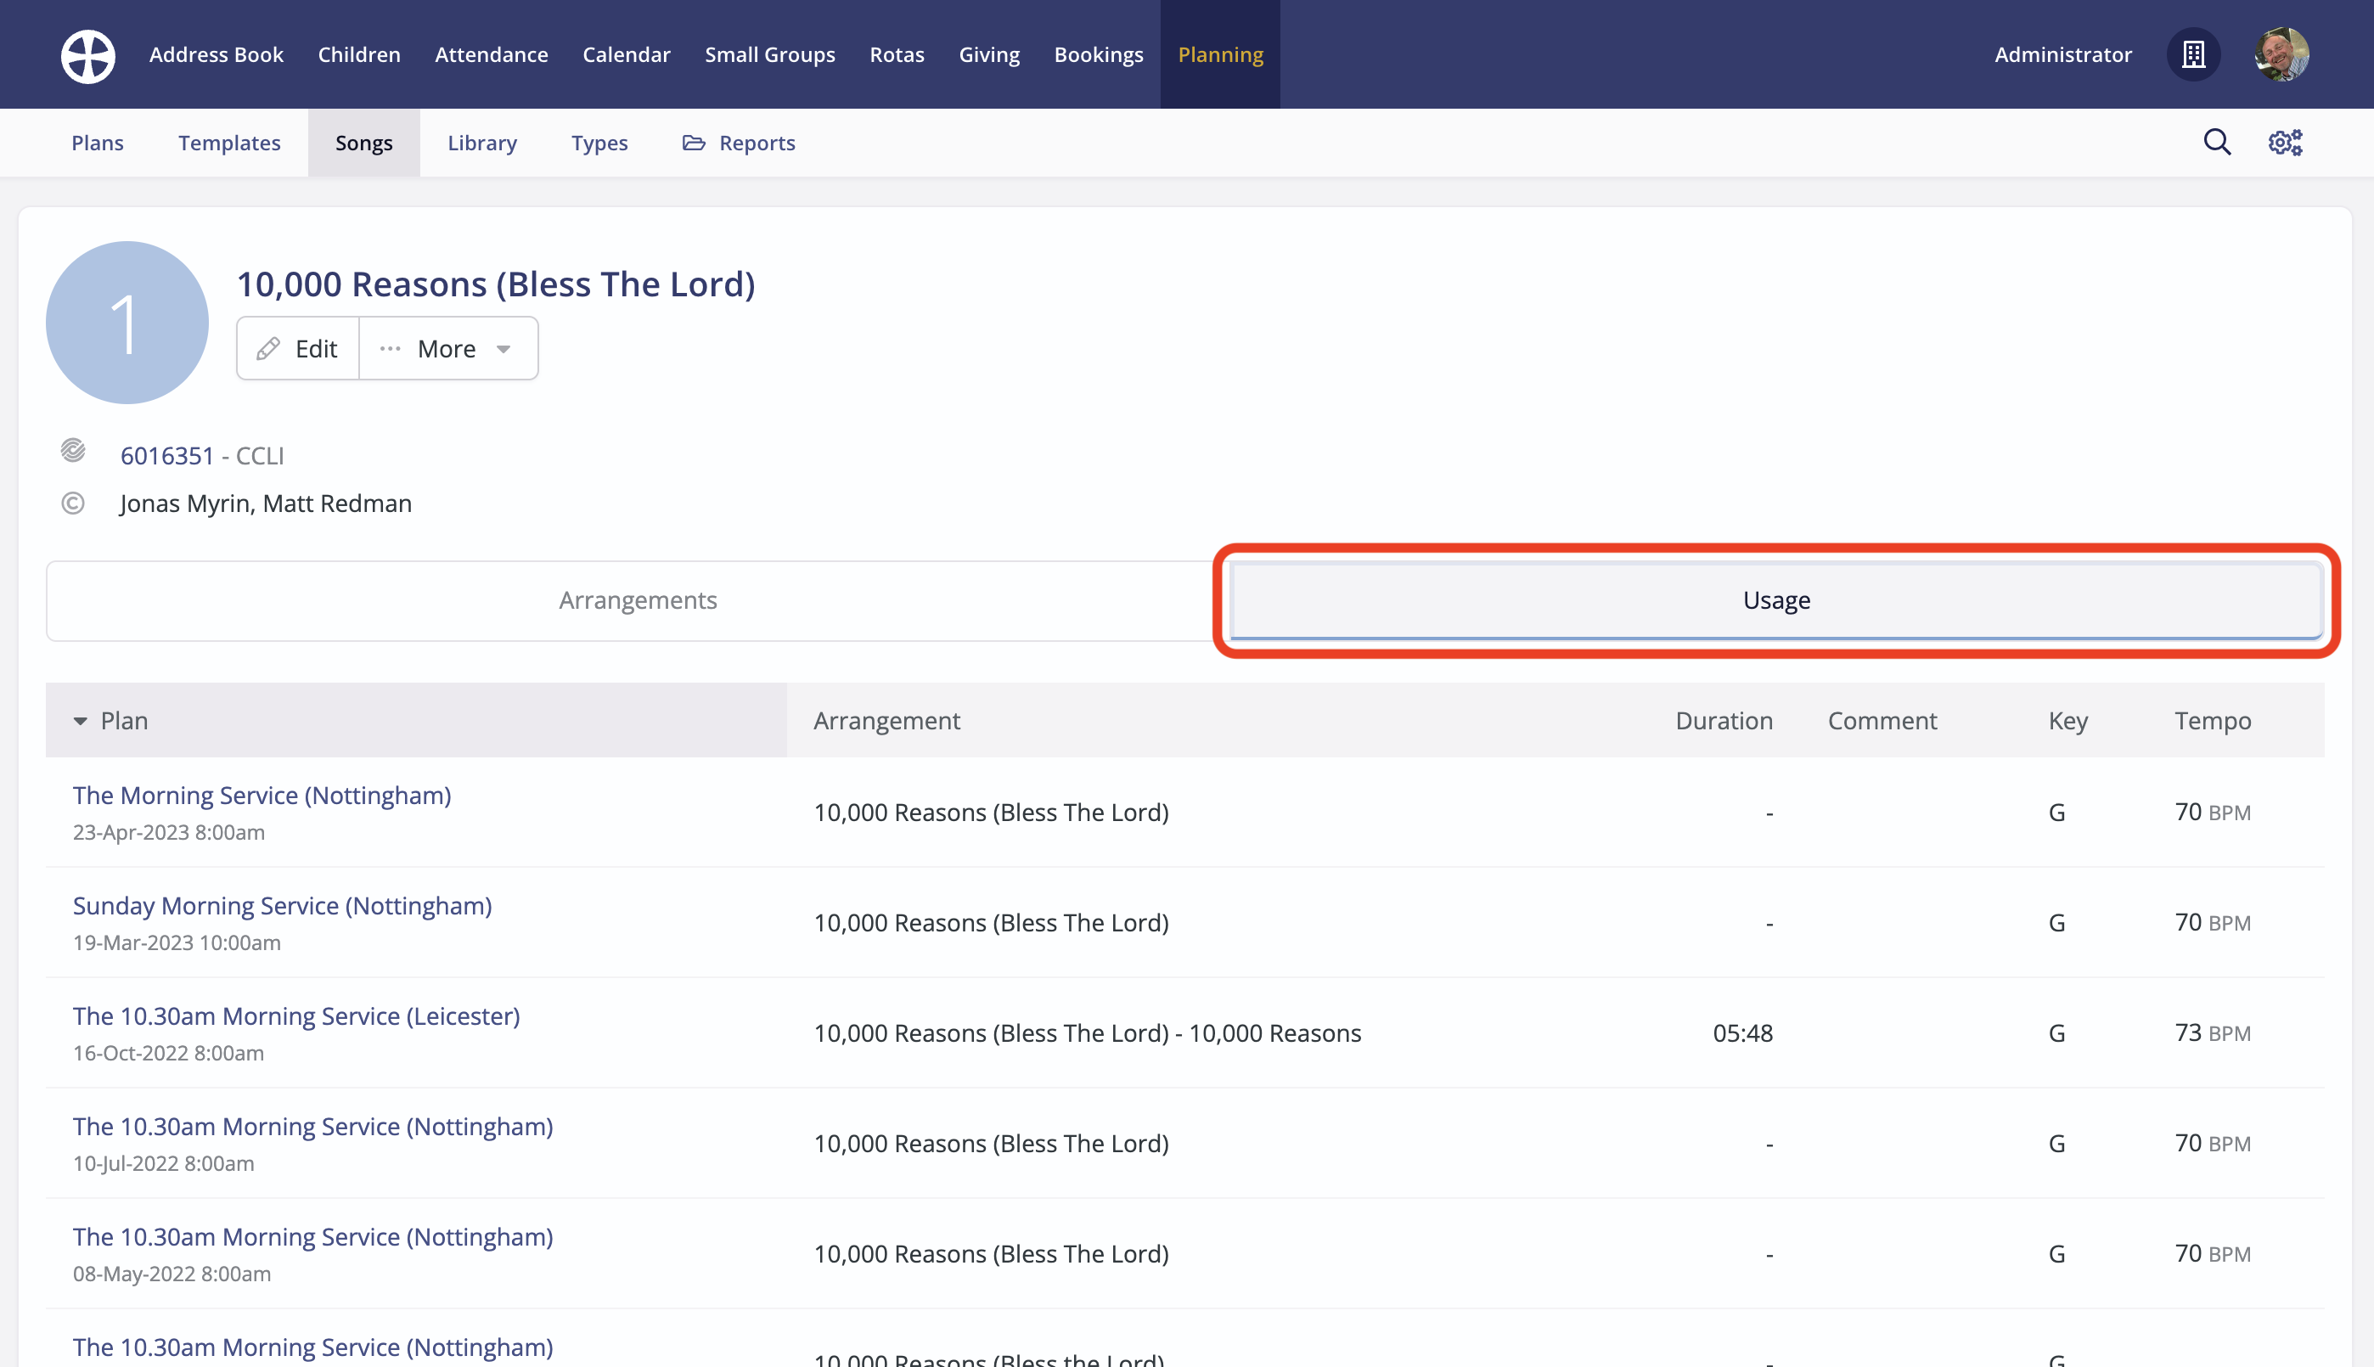2374x1367 pixels.
Task: Sort by the Plan column header
Action: (x=124, y=721)
